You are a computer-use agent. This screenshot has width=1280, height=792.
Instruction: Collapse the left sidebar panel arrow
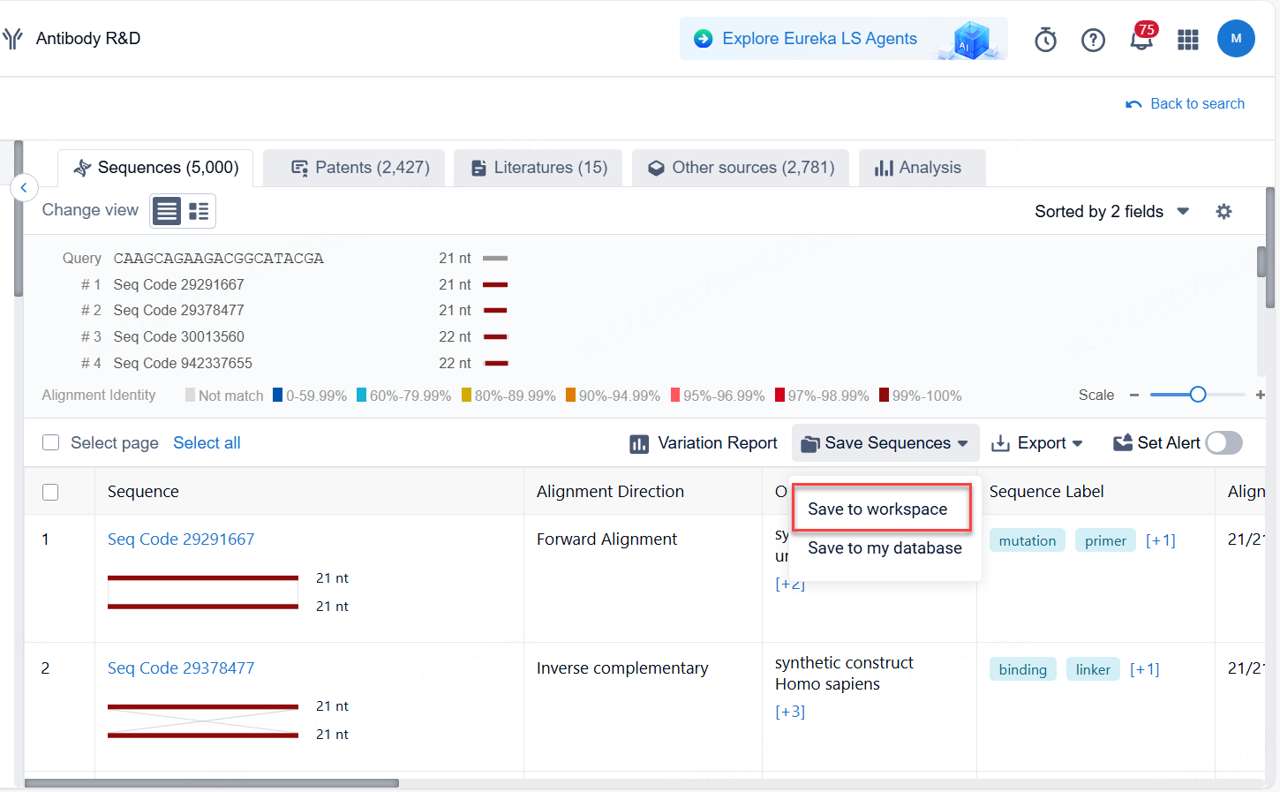pyautogui.click(x=24, y=187)
